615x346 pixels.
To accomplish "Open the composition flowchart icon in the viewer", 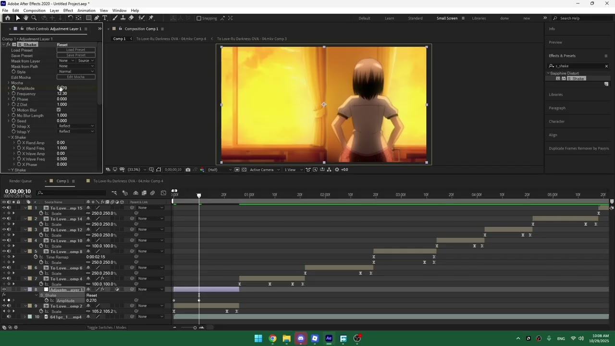I will [x=329, y=170].
